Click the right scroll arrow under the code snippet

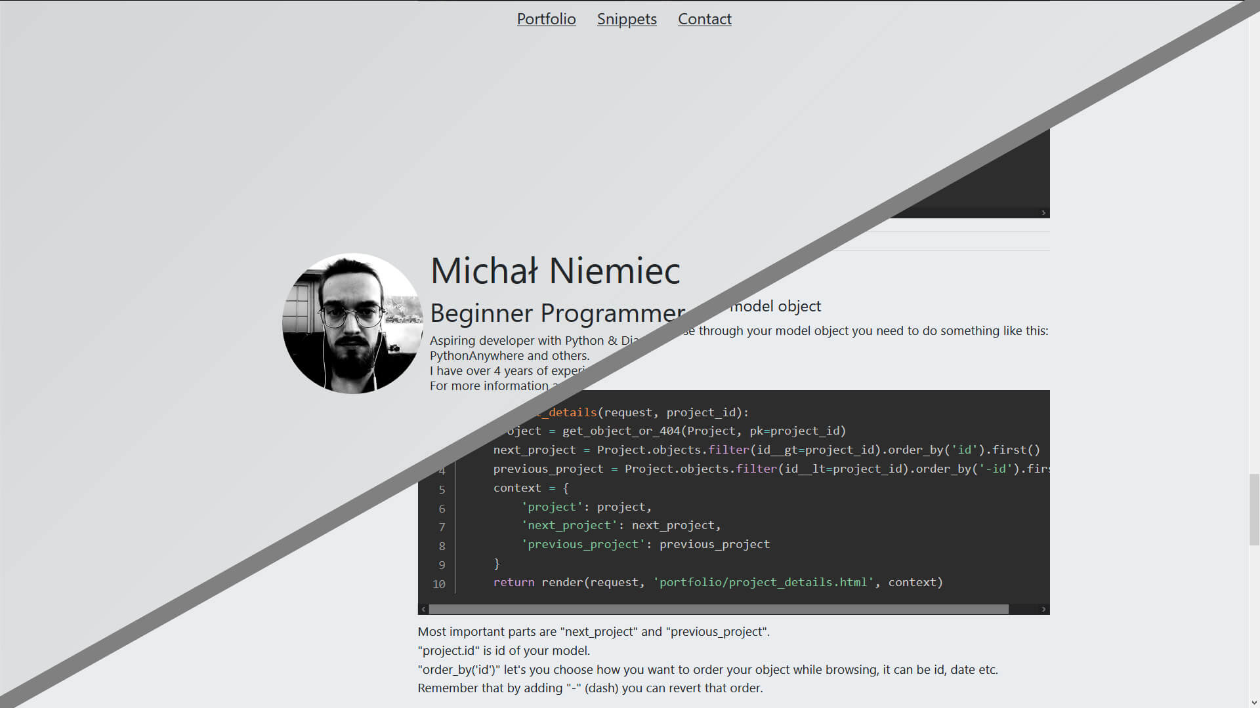[x=1043, y=609]
